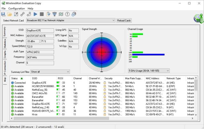Expand the 5 GHz Usage band dropdown
Image resolution: width=204 pixels, height=129 pixels.
click(x=167, y=71)
